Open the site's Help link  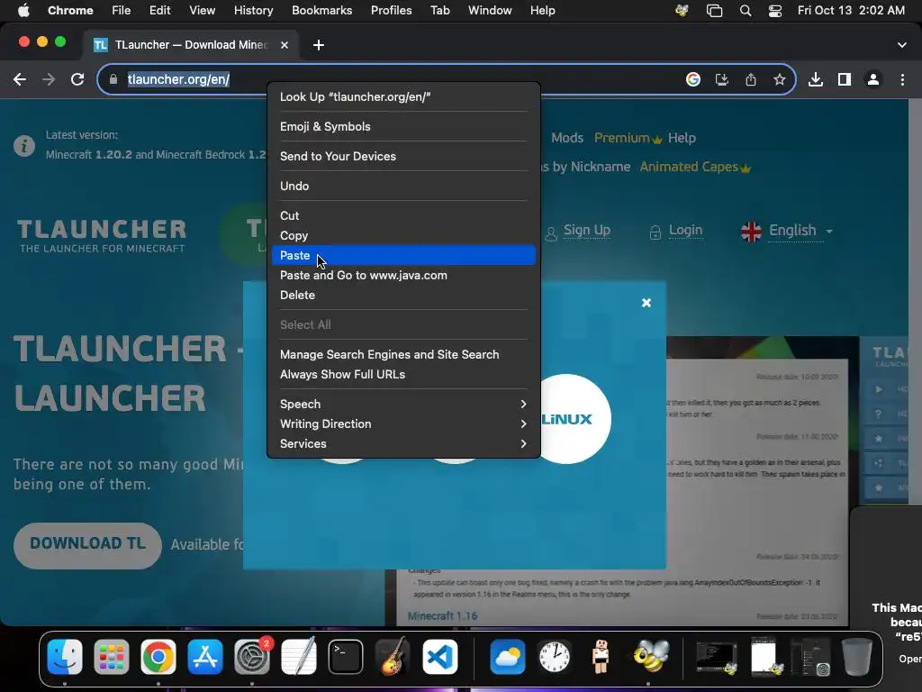pyautogui.click(x=682, y=138)
